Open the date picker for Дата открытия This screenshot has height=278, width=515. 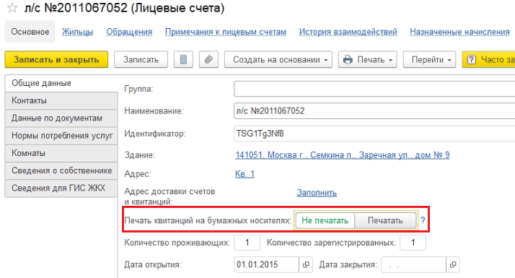pyautogui.click(x=306, y=264)
